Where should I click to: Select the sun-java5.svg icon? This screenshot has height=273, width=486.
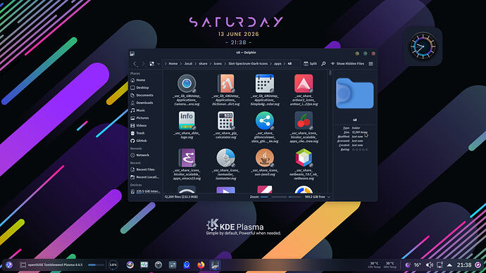265,158
